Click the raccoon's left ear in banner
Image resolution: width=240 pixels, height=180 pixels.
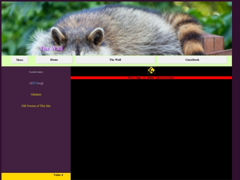tap(58, 36)
